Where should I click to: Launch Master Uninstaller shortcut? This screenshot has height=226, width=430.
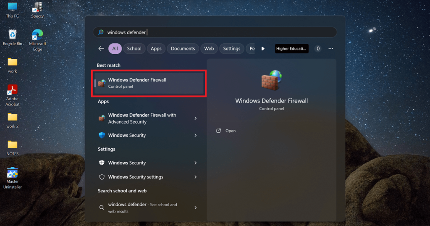(x=12, y=178)
